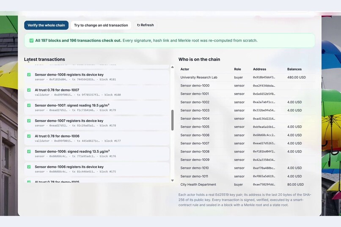
Task: Select Sensor demo-1005 in actor table
Action: coord(247,127)
